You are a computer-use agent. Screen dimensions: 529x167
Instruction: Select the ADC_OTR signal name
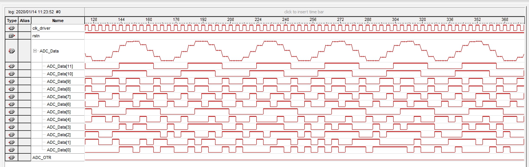pos(42,157)
